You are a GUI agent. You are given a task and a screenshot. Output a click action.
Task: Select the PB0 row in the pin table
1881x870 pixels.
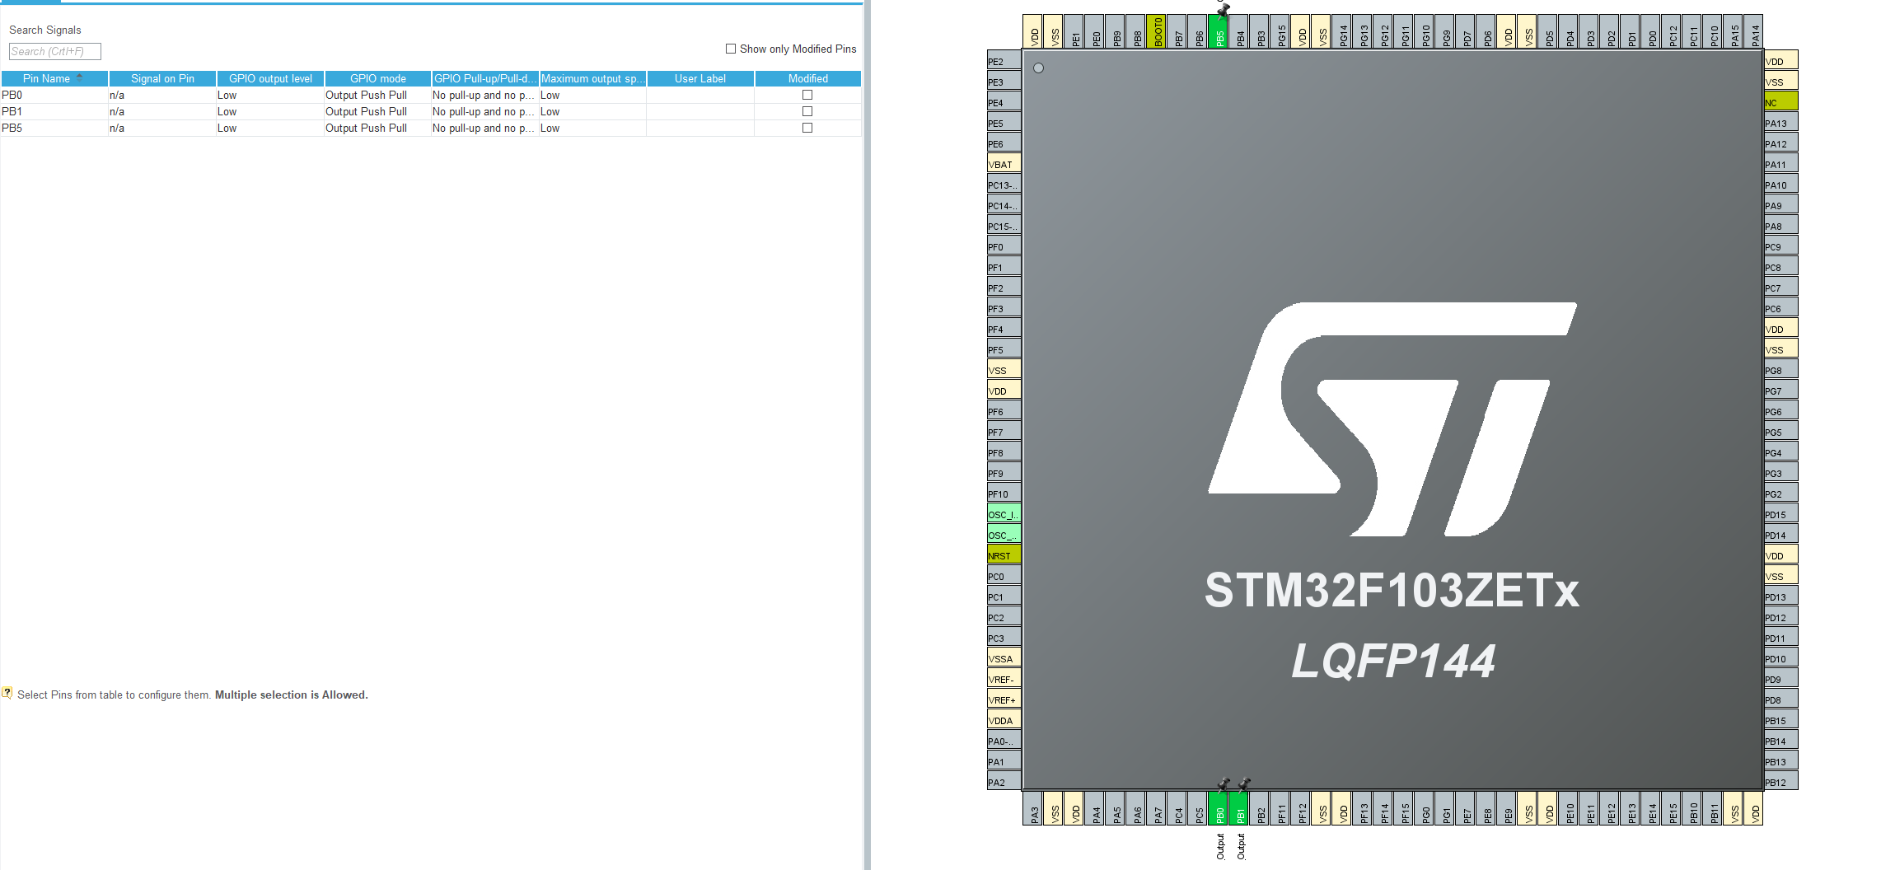pos(431,95)
